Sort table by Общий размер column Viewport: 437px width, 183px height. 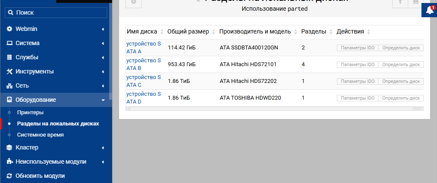coord(188,32)
